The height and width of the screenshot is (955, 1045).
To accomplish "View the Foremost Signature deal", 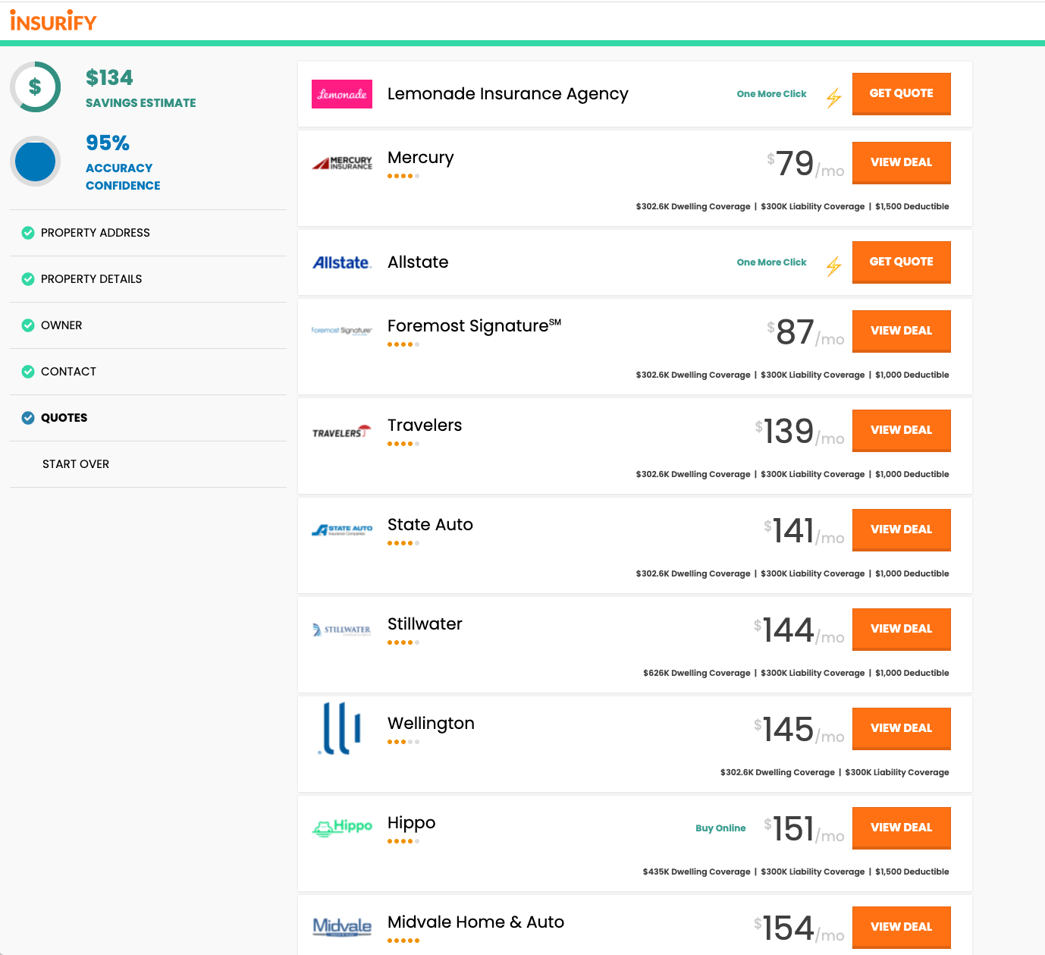I will (901, 331).
